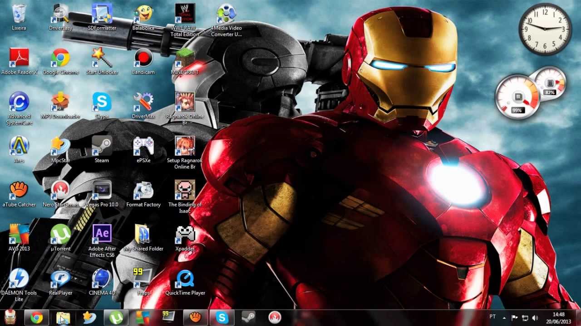Click the Fraps desktop shortcut
This screenshot has width=581, height=326.
(x=143, y=283)
